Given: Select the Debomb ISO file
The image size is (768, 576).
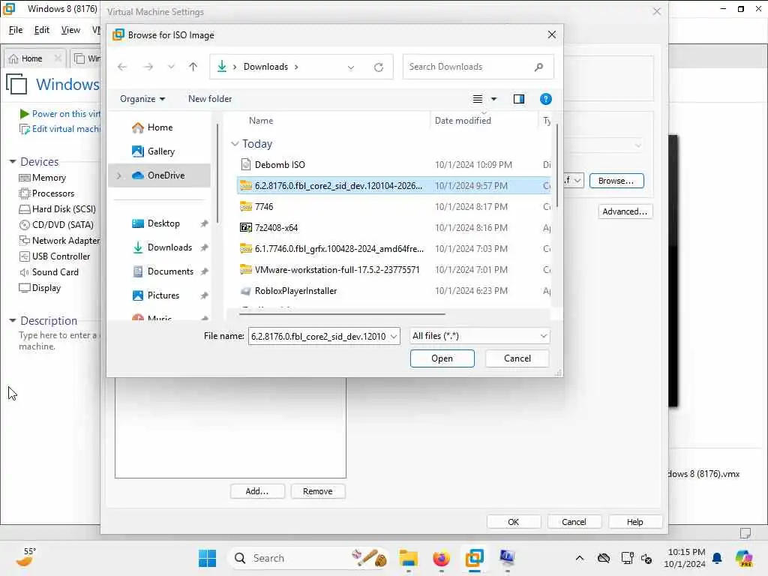Looking at the screenshot, I should (393, 164).
